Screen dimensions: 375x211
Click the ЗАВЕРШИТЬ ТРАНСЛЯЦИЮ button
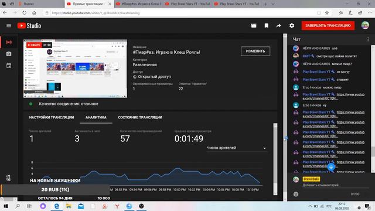pos(328,25)
